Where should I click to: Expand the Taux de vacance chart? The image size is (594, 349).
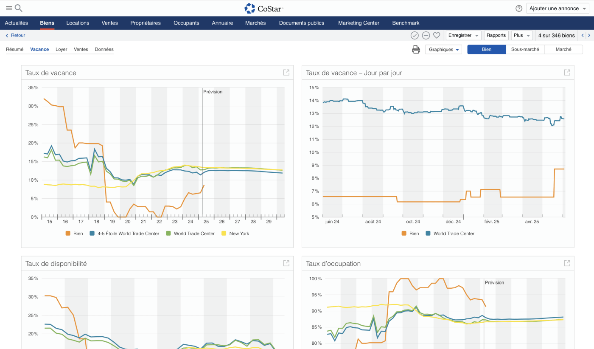pyautogui.click(x=286, y=73)
